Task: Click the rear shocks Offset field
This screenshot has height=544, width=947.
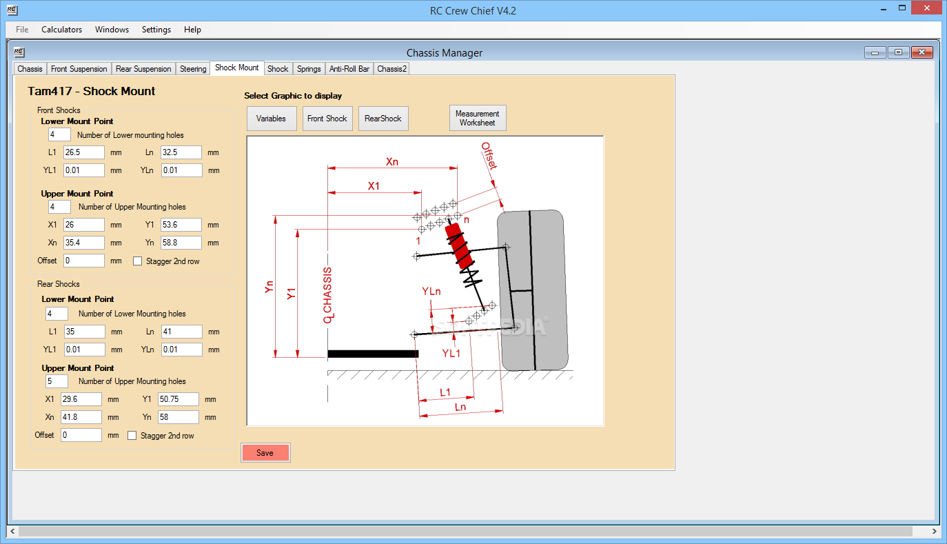Action: click(x=81, y=435)
